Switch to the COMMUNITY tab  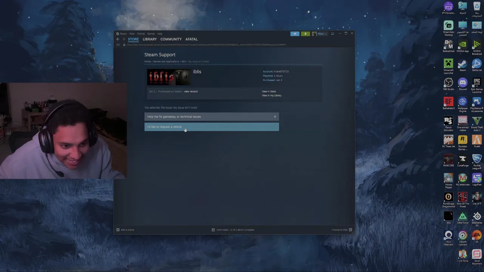(x=171, y=39)
